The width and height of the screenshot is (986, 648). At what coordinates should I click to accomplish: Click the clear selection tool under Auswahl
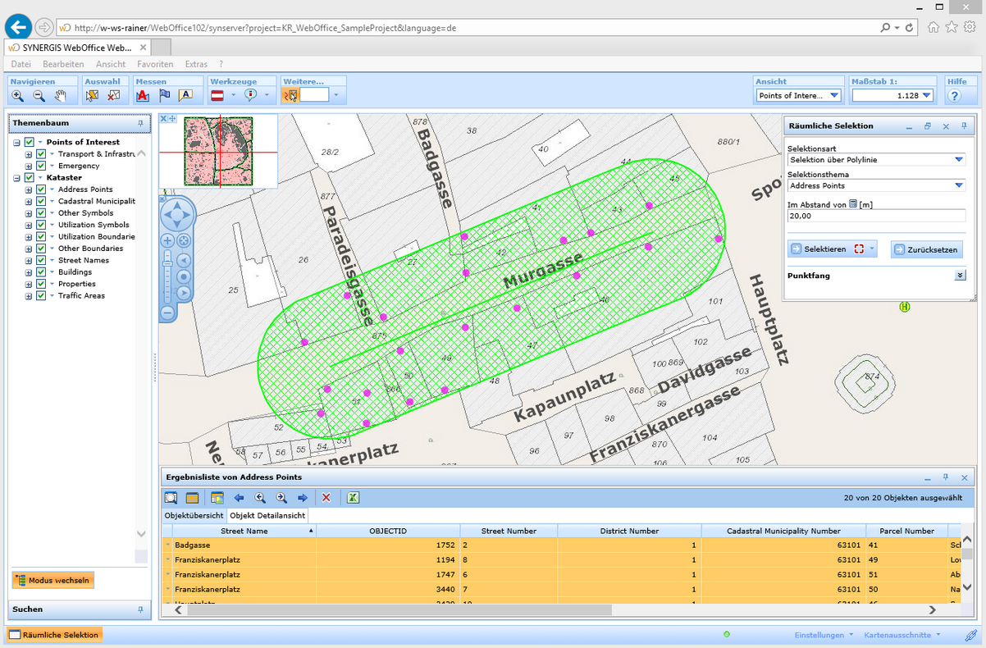coord(114,96)
